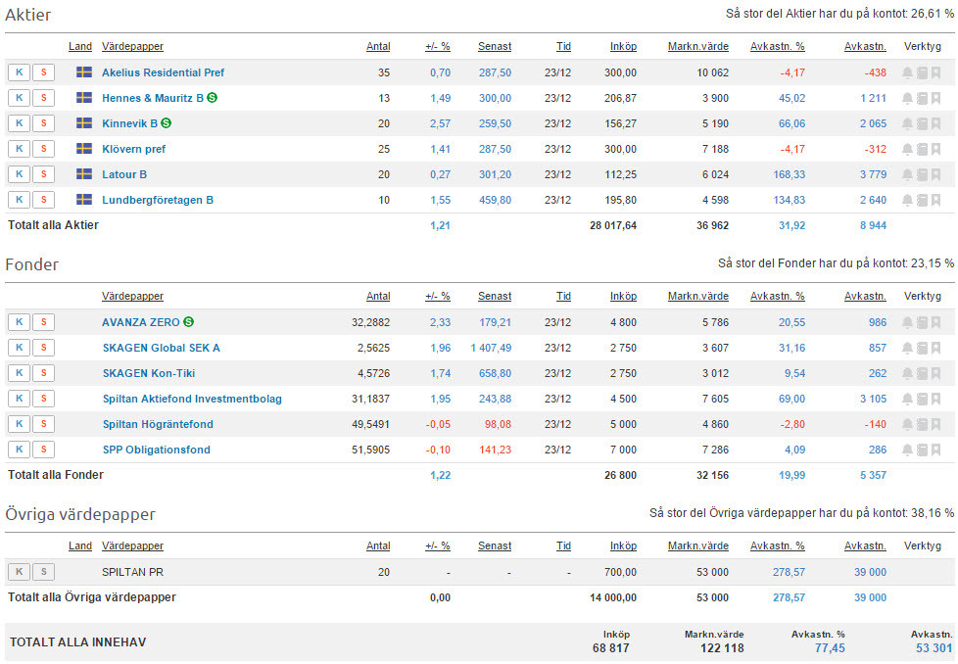Screen dimensions: 958x664
Task: Open the Hennes & Mauritz B stock link
Action: click(x=153, y=98)
